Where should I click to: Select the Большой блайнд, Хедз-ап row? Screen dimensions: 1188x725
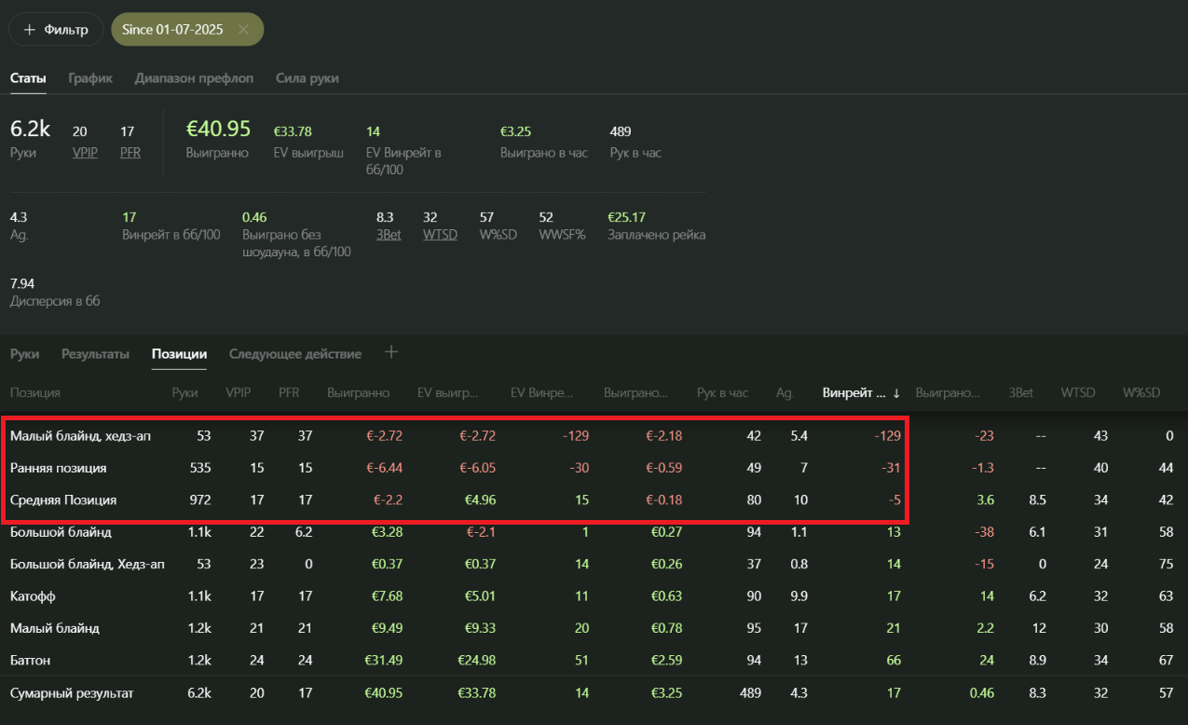pos(594,564)
